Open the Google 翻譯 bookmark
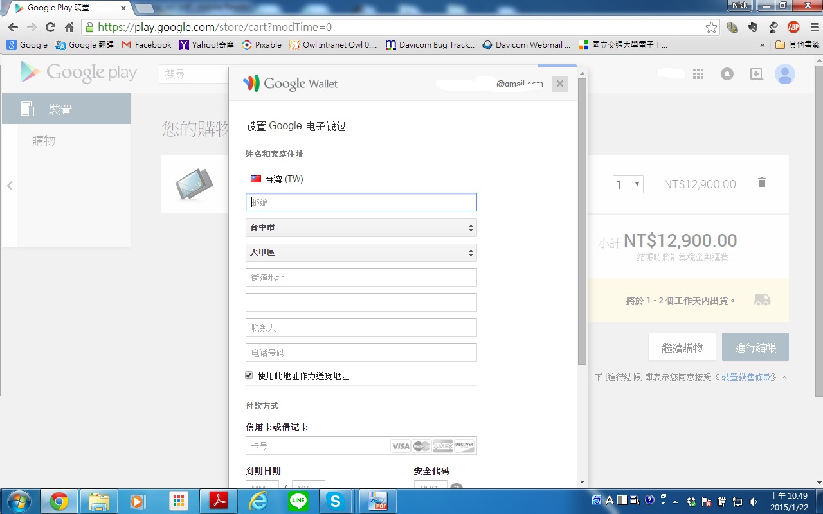This screenshot has height=514, width=823. tap(85, 45)
